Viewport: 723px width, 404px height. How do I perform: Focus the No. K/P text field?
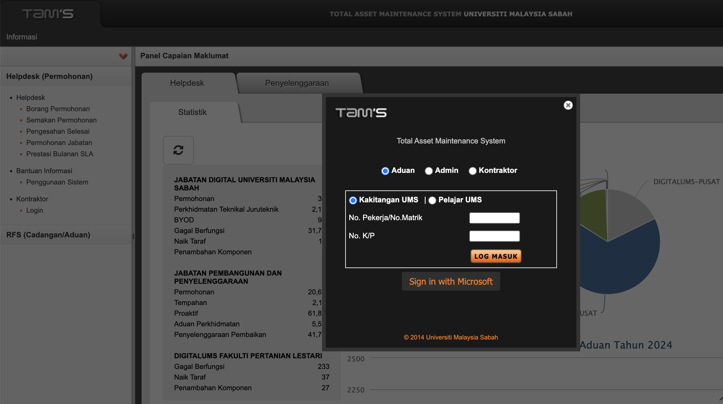494,236
